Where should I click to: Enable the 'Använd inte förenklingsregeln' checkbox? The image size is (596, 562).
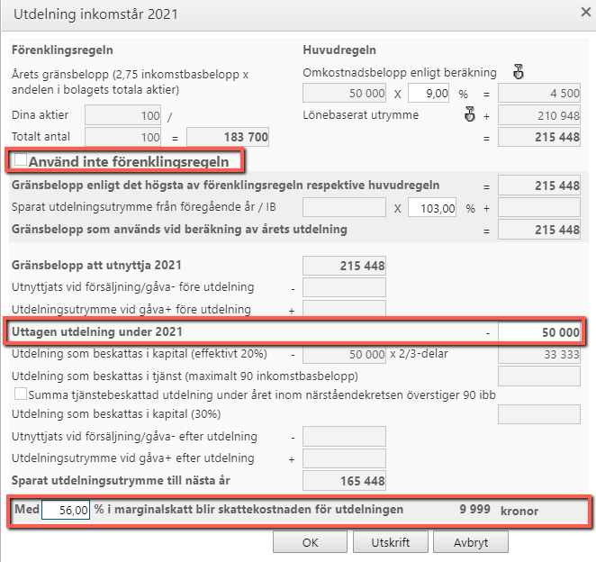(20, 159)
